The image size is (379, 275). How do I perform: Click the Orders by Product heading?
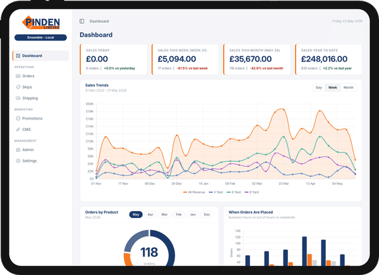(x=102, y=212)
